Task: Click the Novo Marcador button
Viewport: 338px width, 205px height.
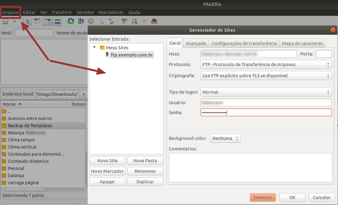Action: click(x=107, y=171)
